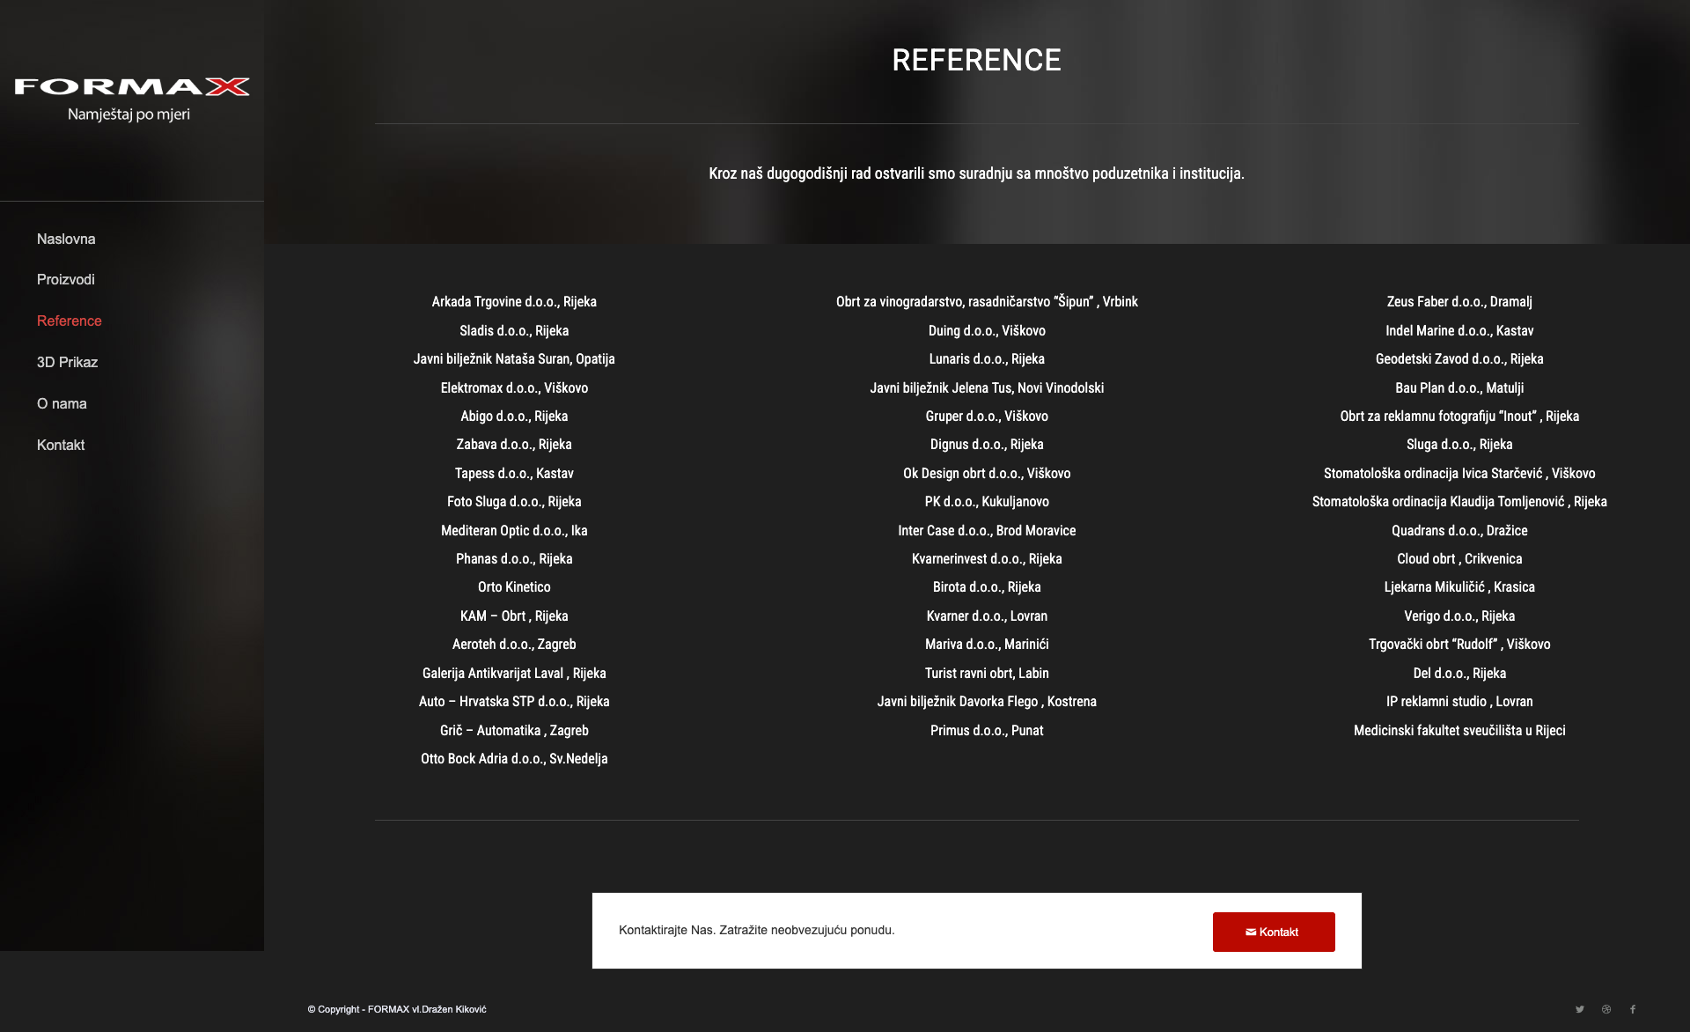Click the copyright FORMAX footer text
1690x1032 pixels.
397,1009
